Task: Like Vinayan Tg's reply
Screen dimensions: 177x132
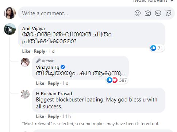Action: coord(40,83)
